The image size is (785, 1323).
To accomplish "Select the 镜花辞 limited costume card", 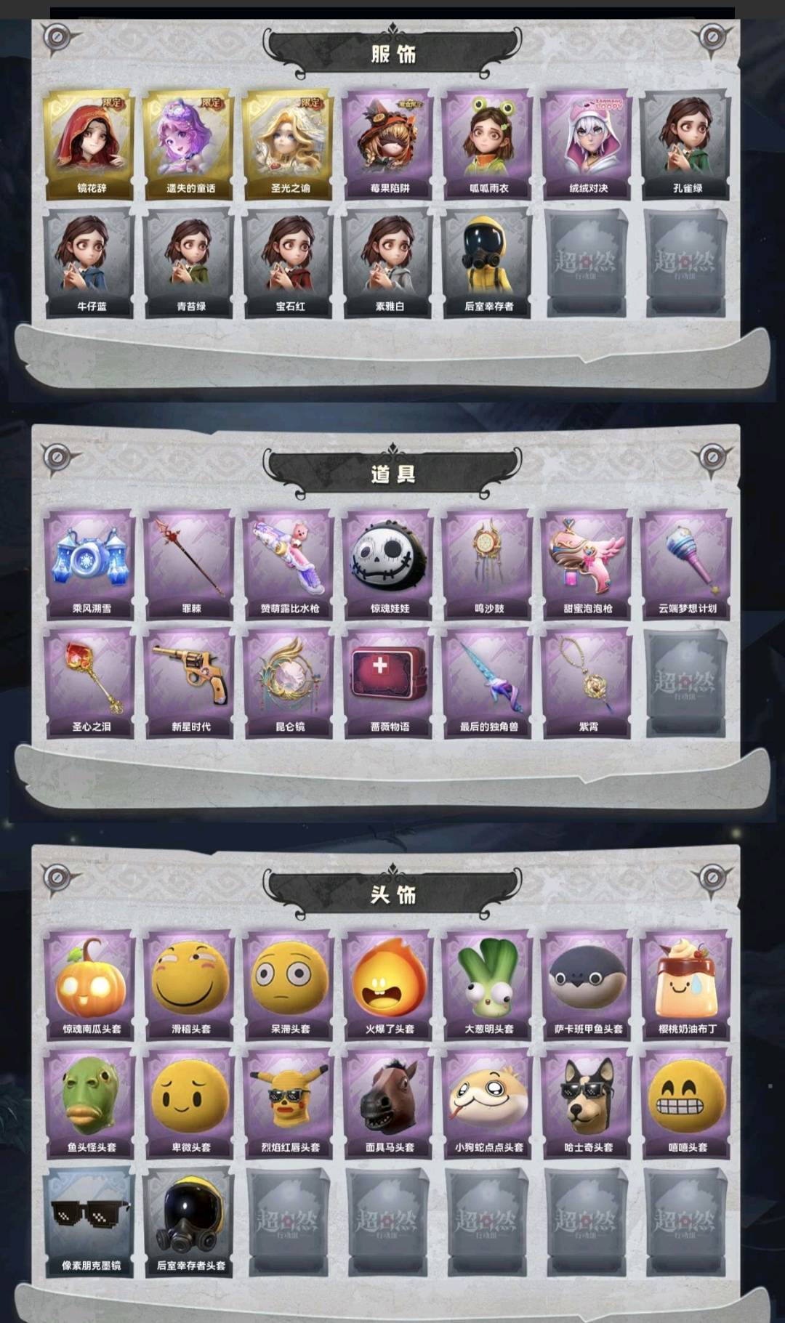I will [x=89, y=145].
